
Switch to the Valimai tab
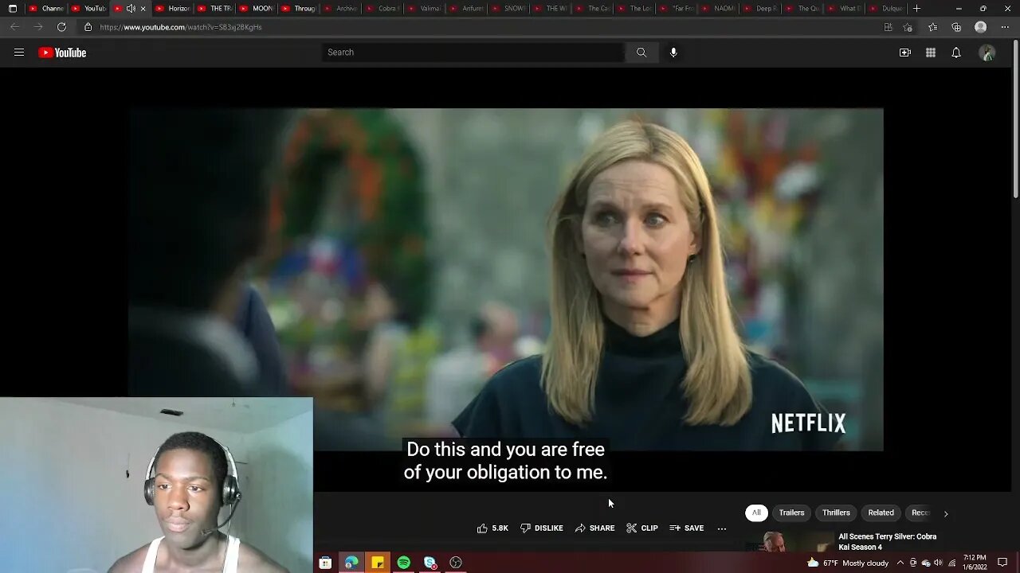click(425, 9)
